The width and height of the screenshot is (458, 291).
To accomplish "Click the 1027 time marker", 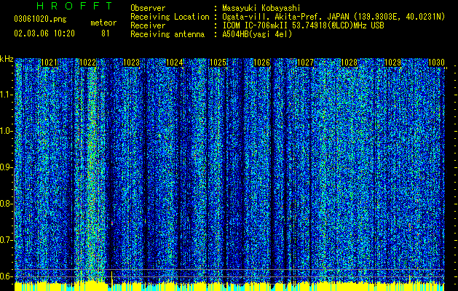I will coord(305,63).
